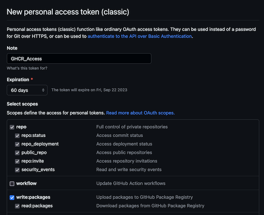Click the write:packages scope label
264x215 pixels.
point(33,197)
